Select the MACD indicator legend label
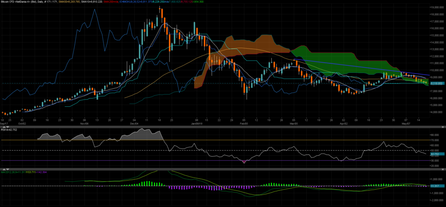 pos(13,172)
